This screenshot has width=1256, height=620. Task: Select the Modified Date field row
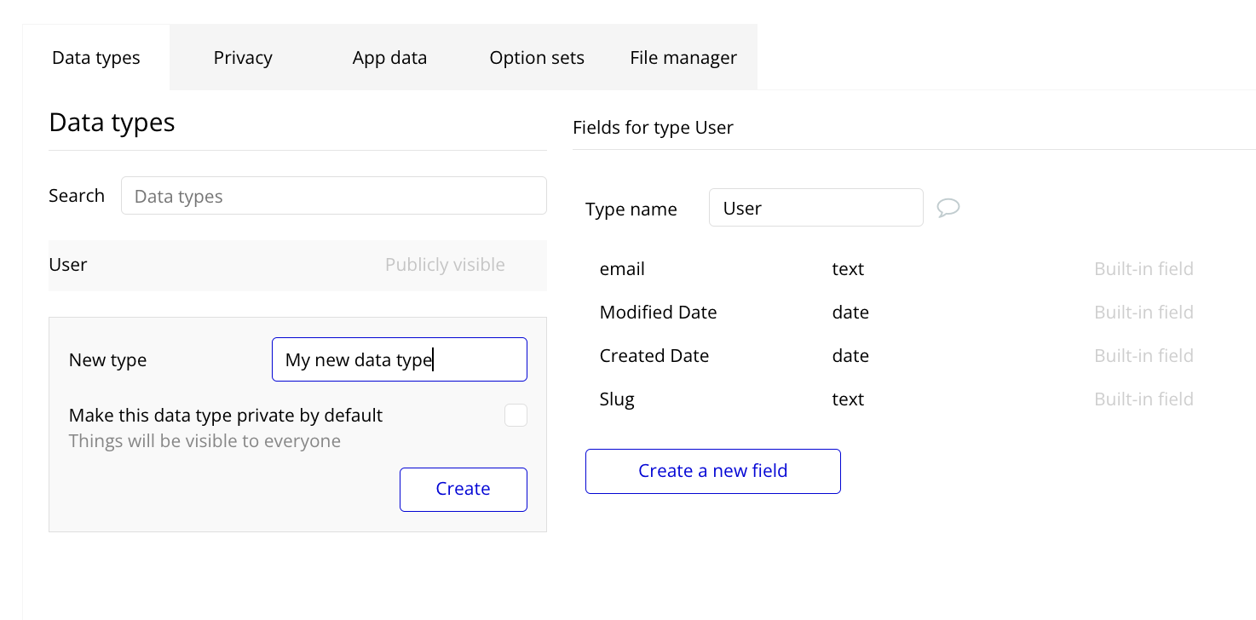point(658,313)
